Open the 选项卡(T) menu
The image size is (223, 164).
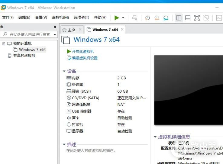coord(81,17)
